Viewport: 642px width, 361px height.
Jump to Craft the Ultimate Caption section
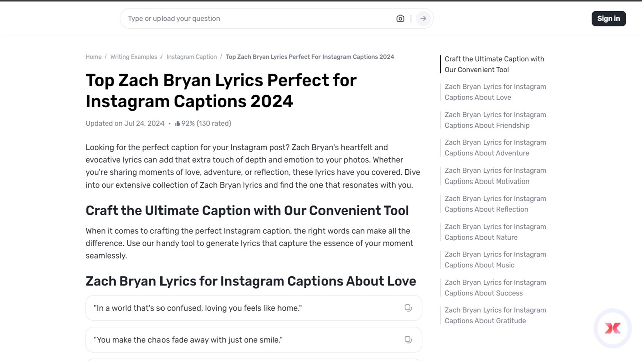click(x=495, y=64)
